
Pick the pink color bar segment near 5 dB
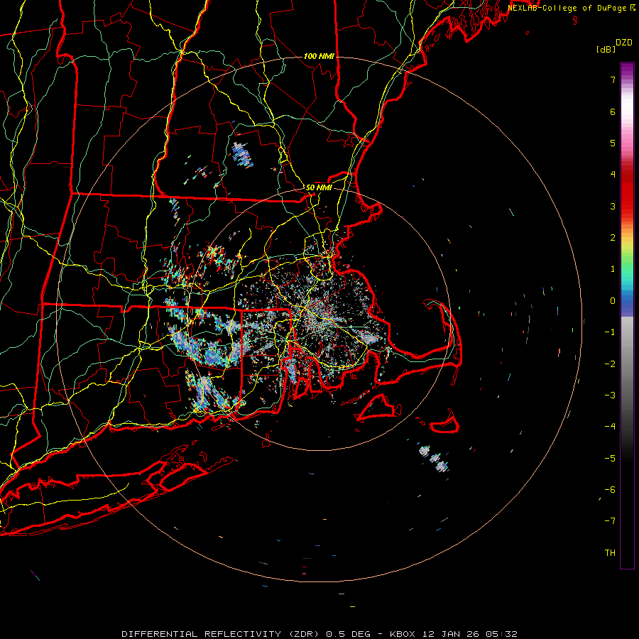pos(627,143)
